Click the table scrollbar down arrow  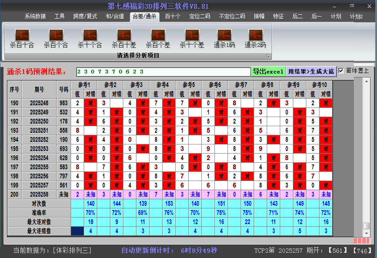[367, 233]
